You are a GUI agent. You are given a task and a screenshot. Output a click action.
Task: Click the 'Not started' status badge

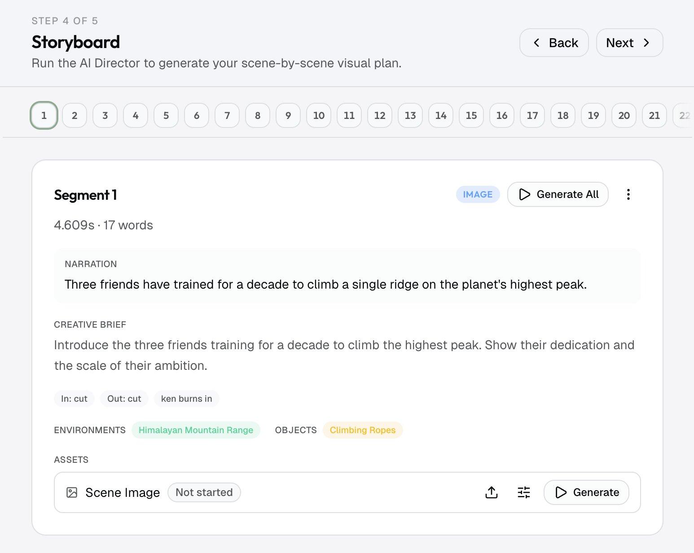(204, 492)
